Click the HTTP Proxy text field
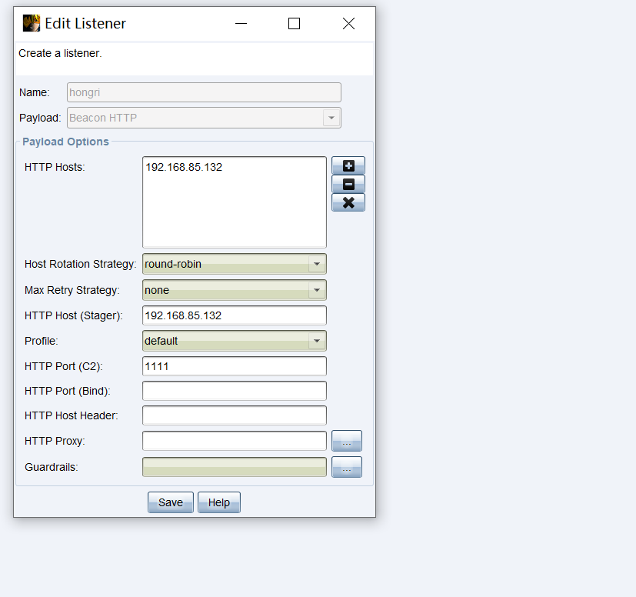This screenshot has width=636, height=597. coord(234,441)
